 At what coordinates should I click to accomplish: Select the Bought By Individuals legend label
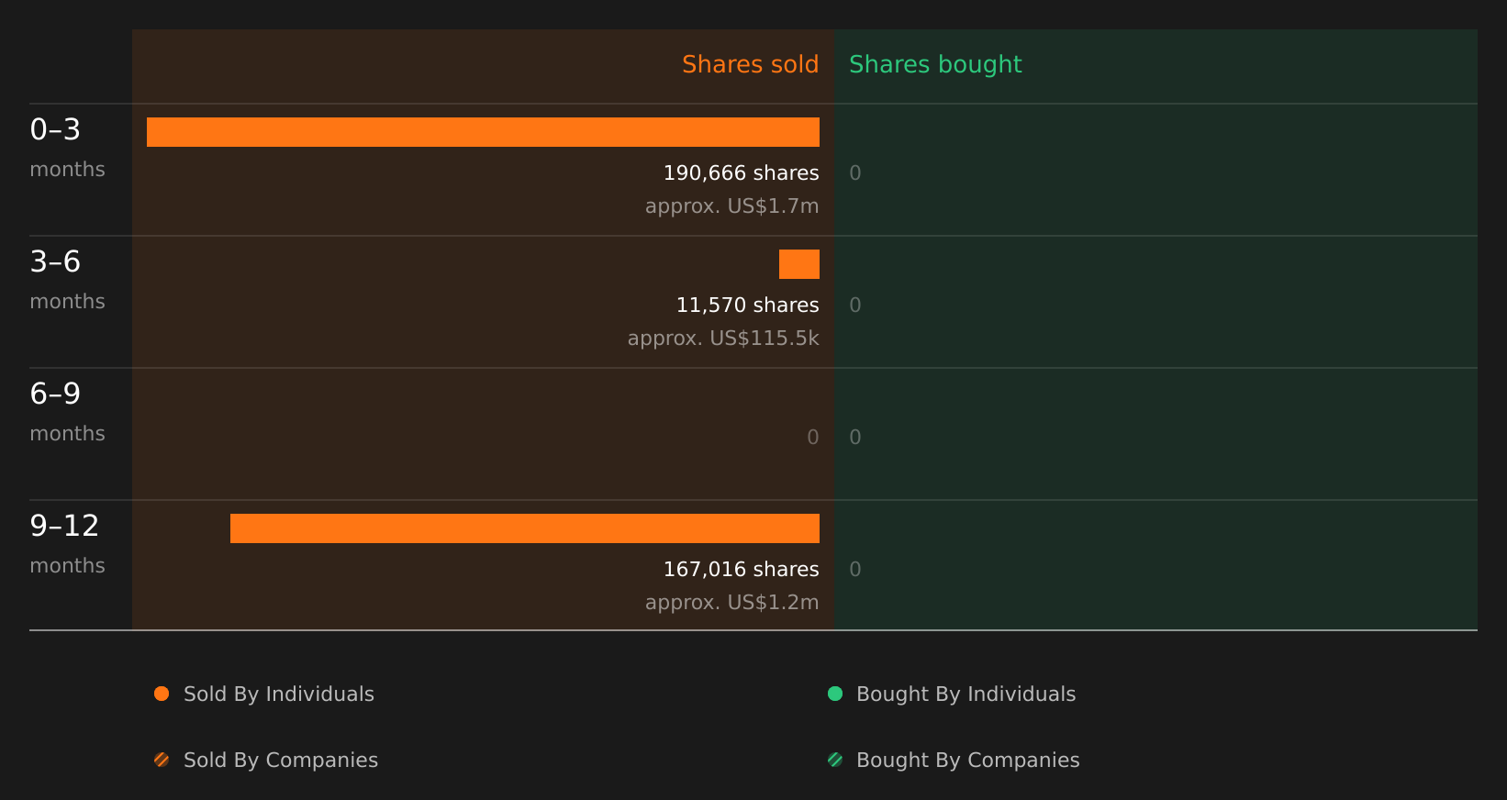pyautogui.click(x=966, y=694)
